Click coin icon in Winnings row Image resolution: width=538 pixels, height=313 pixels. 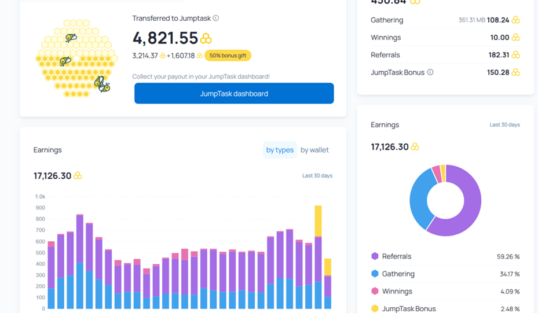515,38
